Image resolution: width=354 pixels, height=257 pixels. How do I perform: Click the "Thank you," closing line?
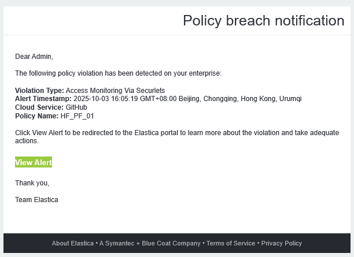pos(32,183)
